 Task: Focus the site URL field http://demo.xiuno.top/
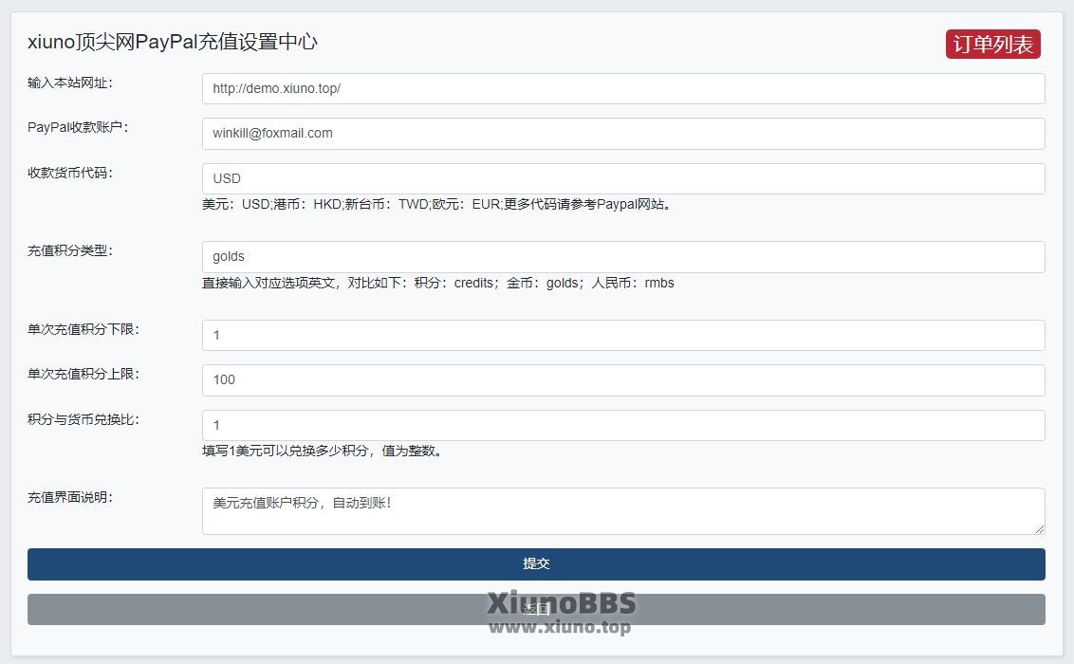point(623,89)
